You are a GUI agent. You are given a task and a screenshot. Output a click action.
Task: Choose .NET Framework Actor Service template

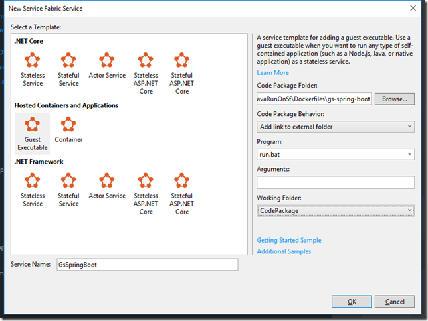pyautogui.click(x=107, y=186)
